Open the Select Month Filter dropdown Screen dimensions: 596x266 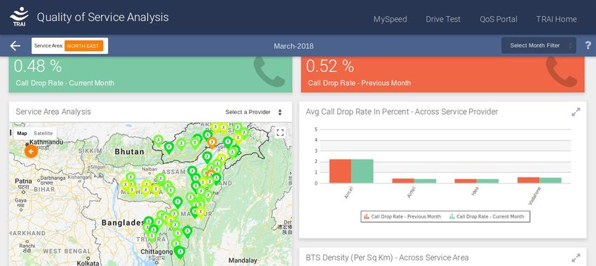[539, 45]
